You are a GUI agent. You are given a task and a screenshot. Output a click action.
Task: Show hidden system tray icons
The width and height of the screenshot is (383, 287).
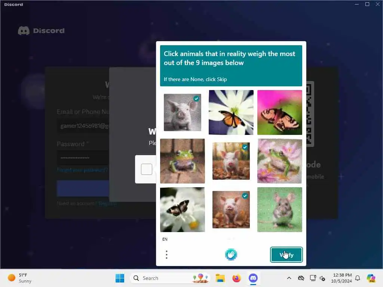289,278
